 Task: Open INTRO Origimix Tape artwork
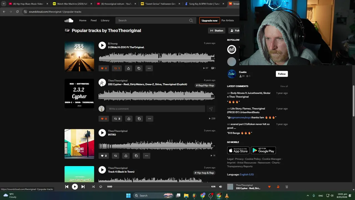[79, 144]
